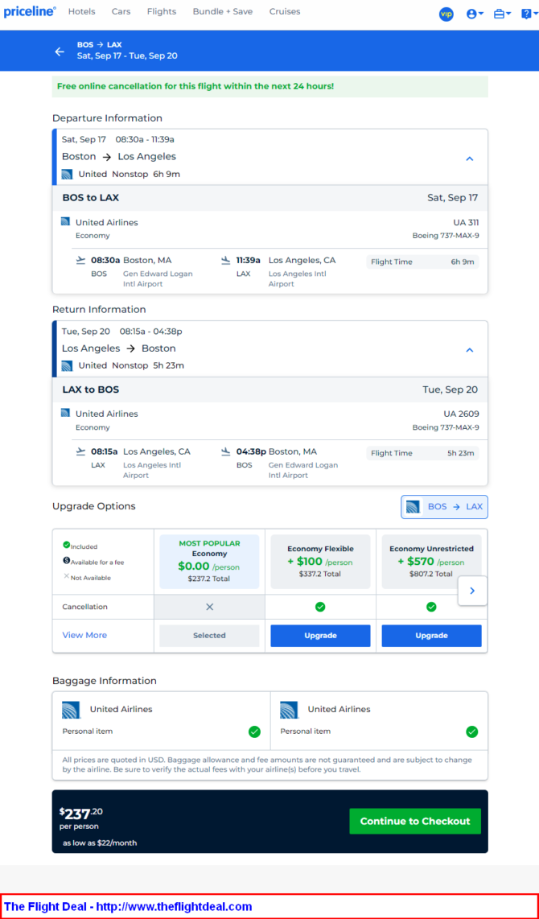Open the account profile menu icon
This screenshot has width=539, height=919.
[x=475, y=14]
